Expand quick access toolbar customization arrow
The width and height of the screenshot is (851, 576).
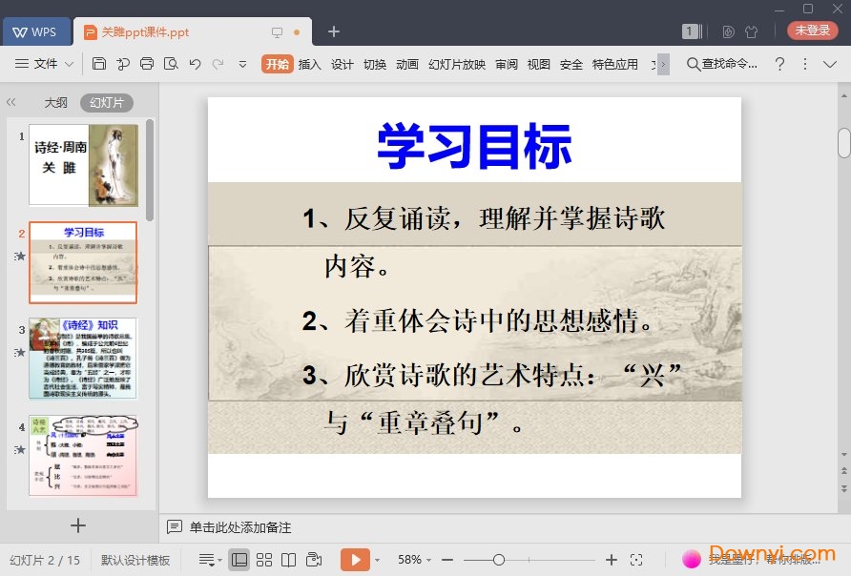click(242, 64)
